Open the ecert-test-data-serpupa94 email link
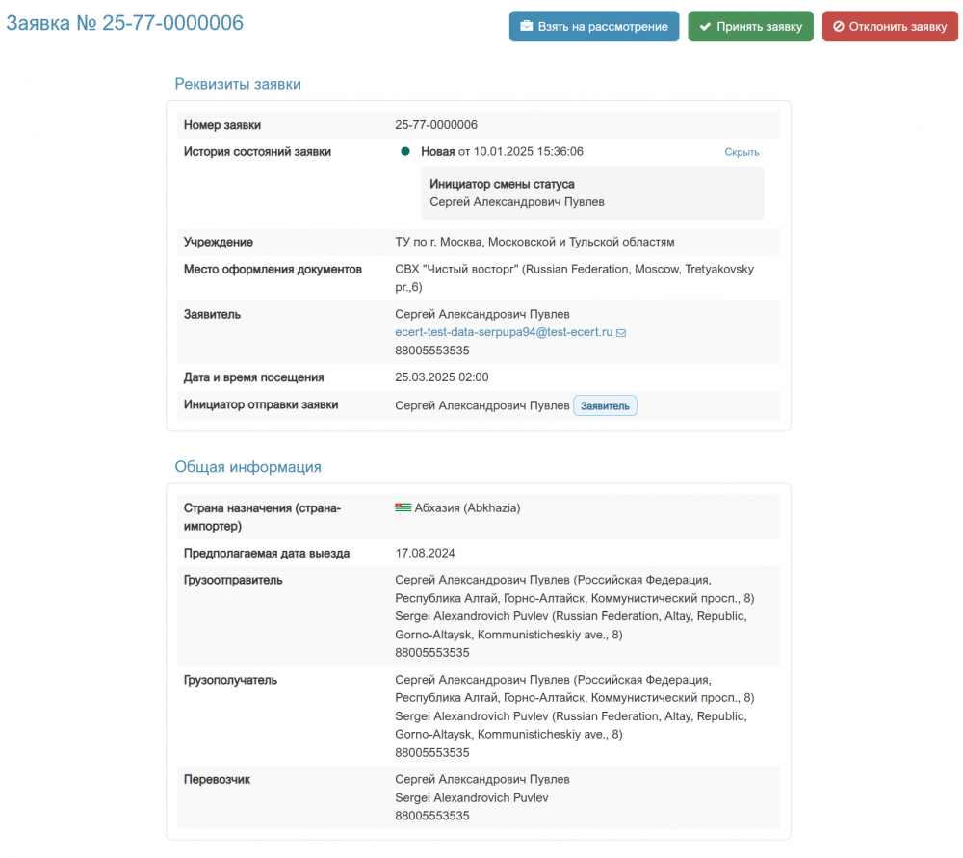 (504, 332)
